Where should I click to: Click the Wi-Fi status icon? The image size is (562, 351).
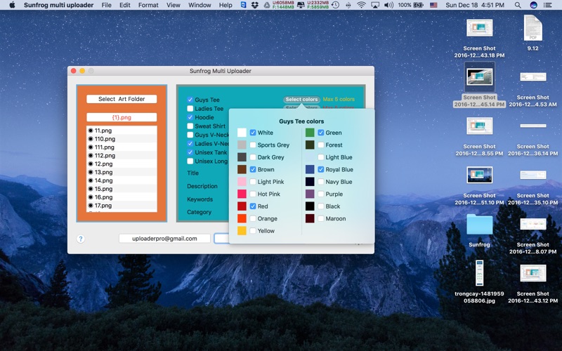(361, 5)
